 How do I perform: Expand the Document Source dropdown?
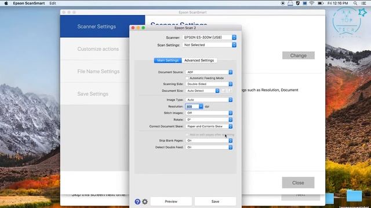click(x=209, y=72)
